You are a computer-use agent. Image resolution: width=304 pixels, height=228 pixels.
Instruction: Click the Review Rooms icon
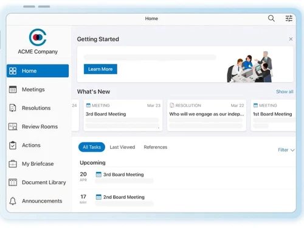click(x=13, y=126)
